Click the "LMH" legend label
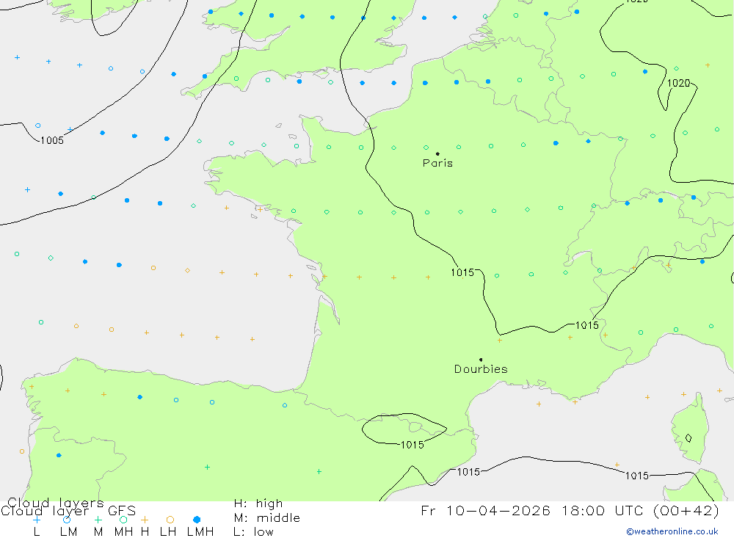734x538 pixels. [x=200, y=532]
